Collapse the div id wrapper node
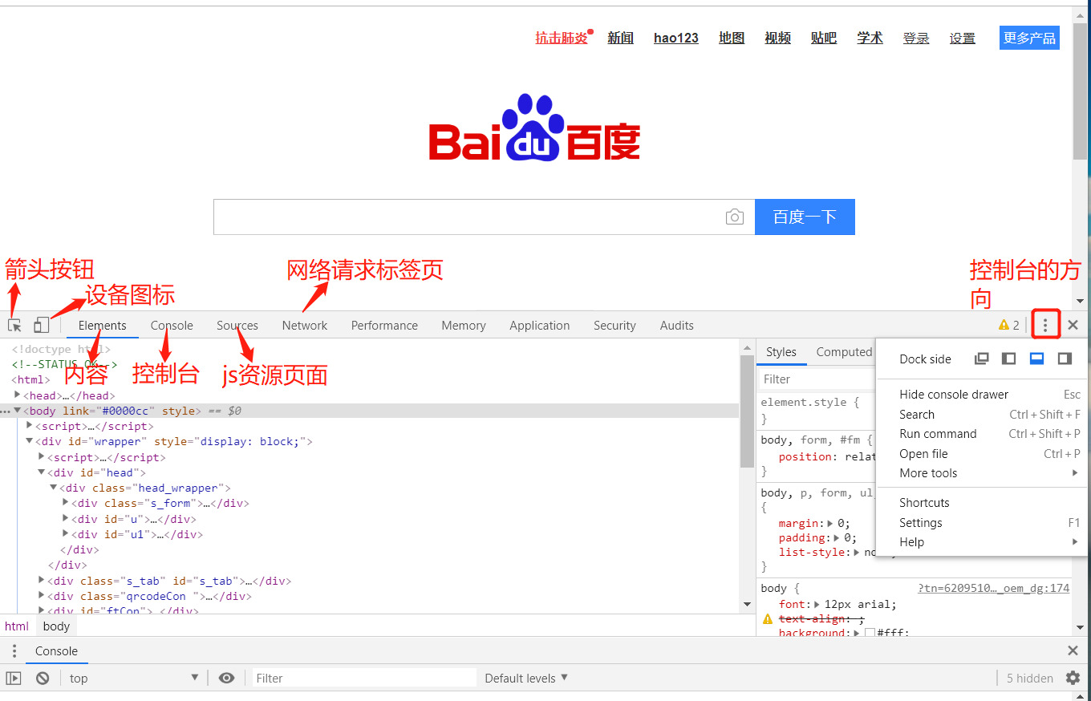The height and width of the screenshot is (701, 1091). [x=30, y=441]
